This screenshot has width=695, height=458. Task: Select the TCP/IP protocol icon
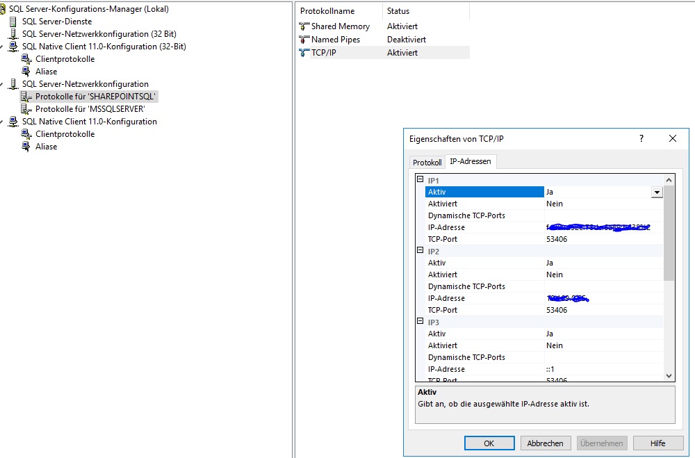coord(304,53)
